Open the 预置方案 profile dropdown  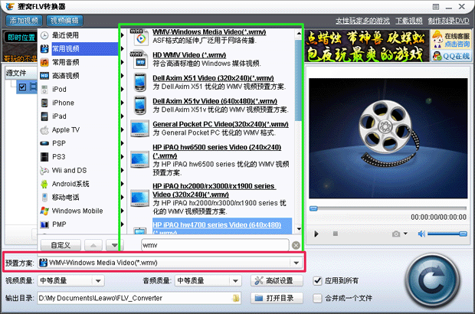(296, 263)
